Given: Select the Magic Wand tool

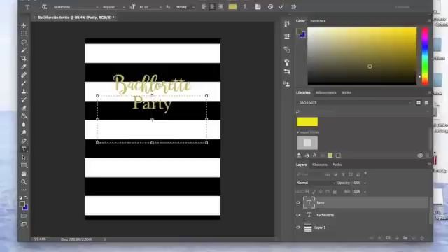Looking at the screenshot, I should 24,50.
